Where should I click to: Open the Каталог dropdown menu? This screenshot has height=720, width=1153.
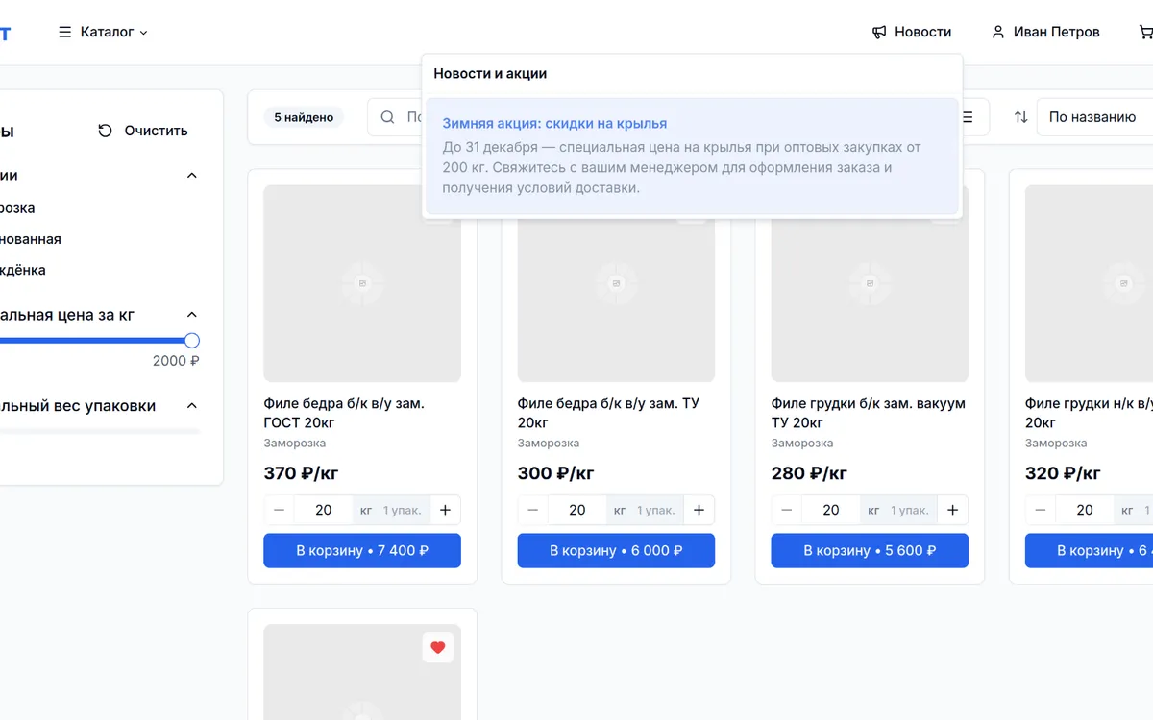click(x=104, y=32)
